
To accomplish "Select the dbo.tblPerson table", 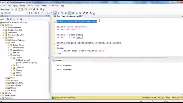I will [x=18, y=50].
